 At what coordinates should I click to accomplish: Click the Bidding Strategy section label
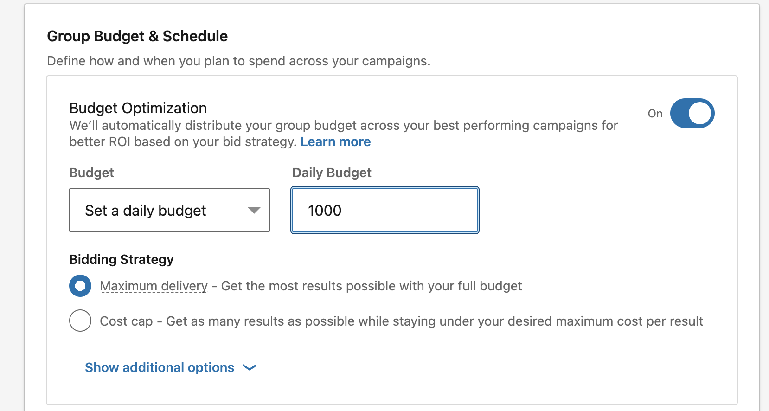pos(121,259)
